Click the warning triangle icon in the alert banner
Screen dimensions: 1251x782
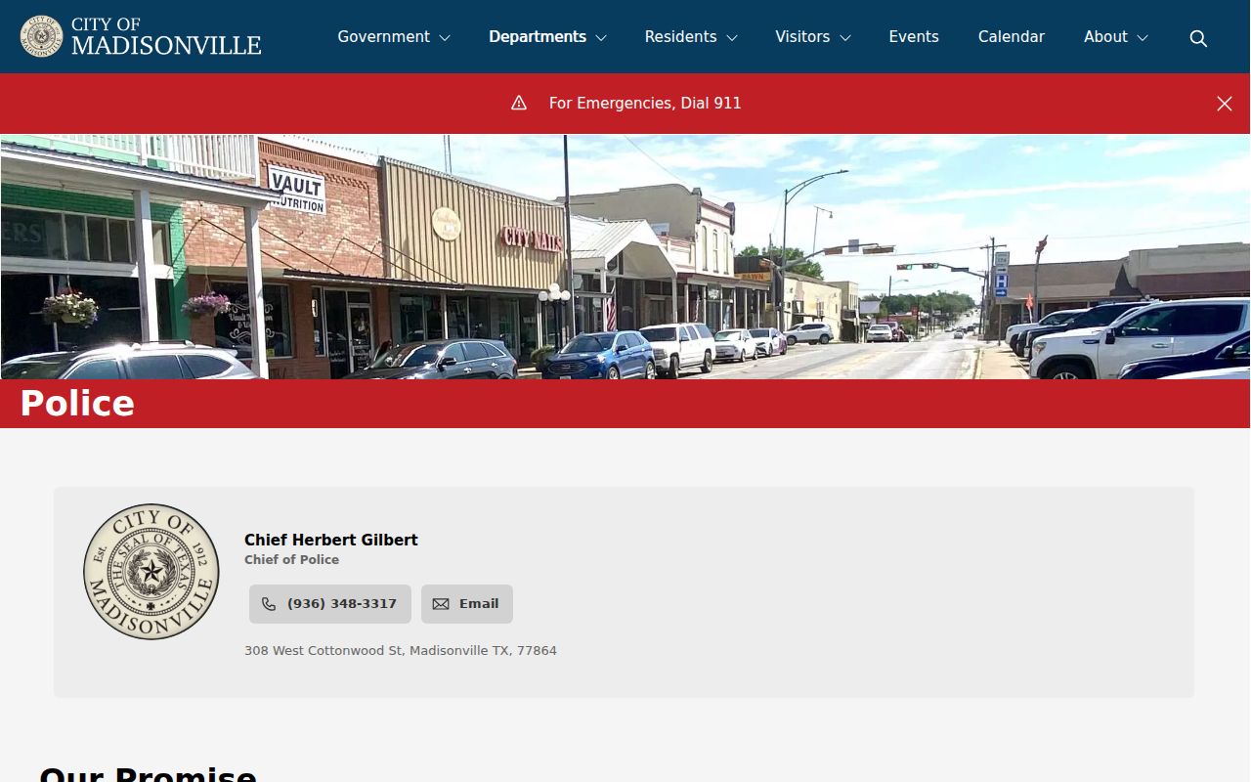pyautogui.click(x=519, y=103)
